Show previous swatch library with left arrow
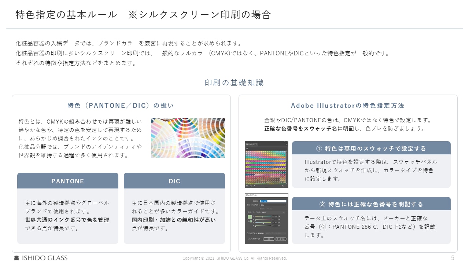The image size is (469, 264). coord(251,186)
